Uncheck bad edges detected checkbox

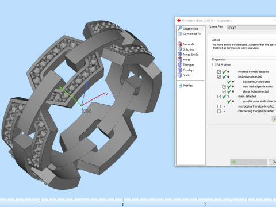pos(219,77)
